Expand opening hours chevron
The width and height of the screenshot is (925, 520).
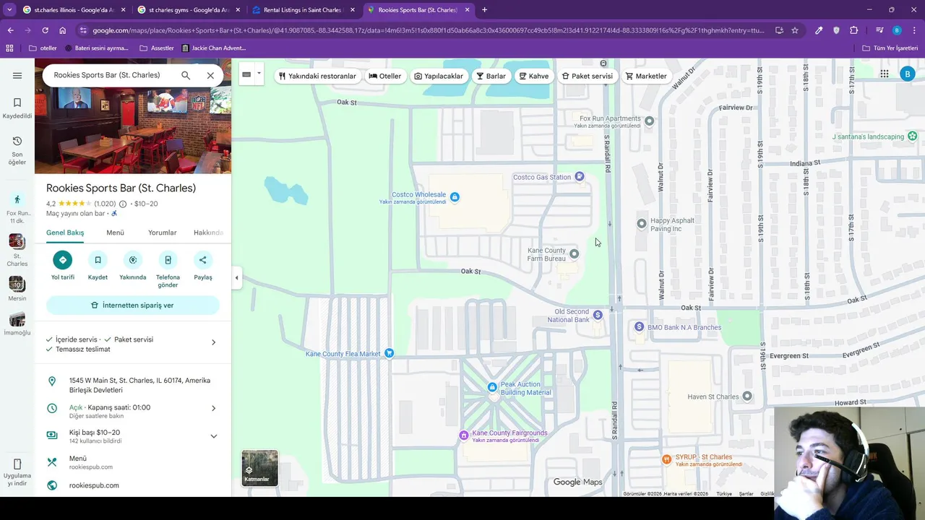coord(213,408)
